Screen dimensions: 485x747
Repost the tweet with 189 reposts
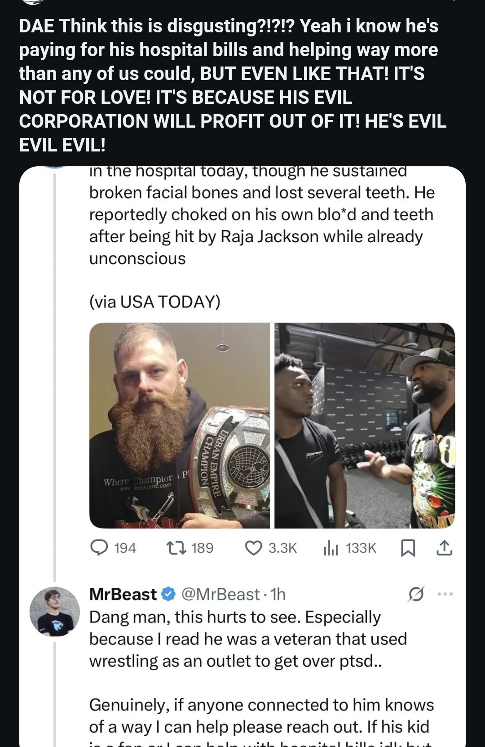(x=173, y=547)
